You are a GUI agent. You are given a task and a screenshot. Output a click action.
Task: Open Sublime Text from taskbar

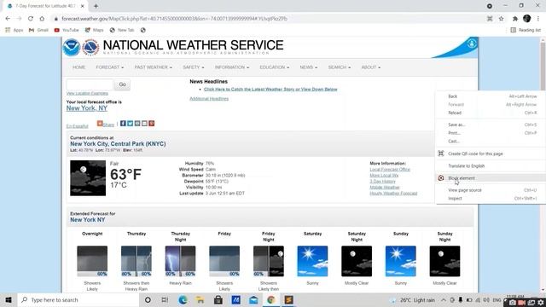[288, 300]
